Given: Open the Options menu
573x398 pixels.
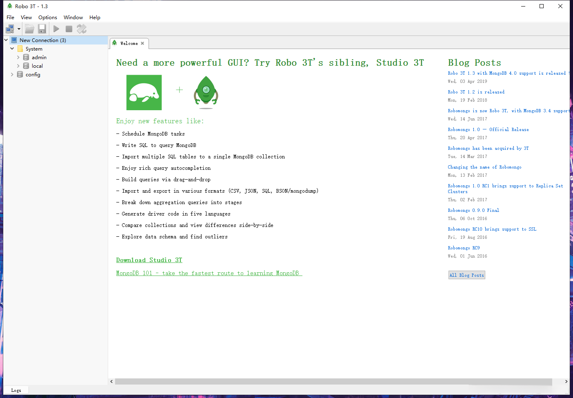Looking at the screenshot, I should (x=48, y=18).
